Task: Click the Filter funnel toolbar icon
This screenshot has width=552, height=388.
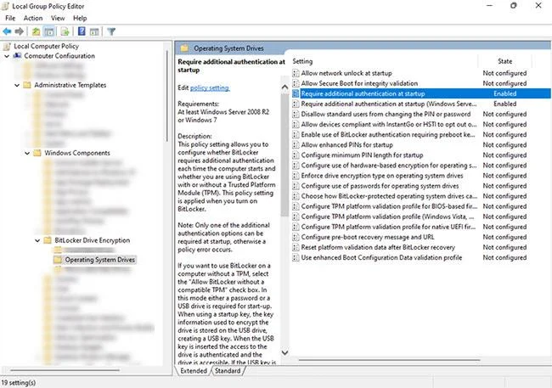Action: click(x=111, y=31)
